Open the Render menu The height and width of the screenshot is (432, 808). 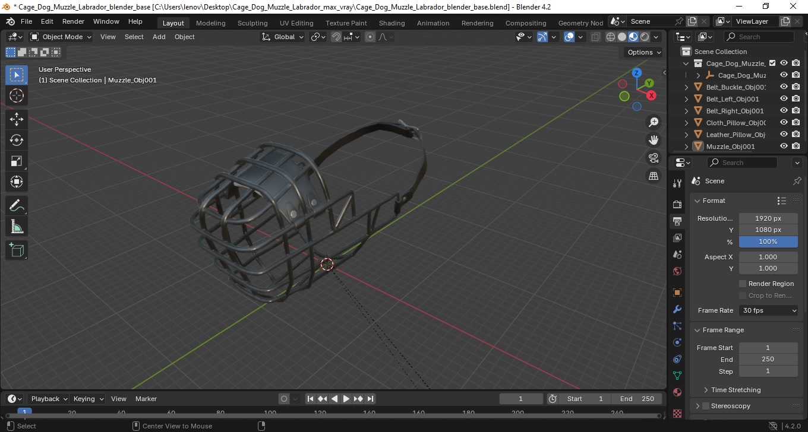[x=73, y=21]
